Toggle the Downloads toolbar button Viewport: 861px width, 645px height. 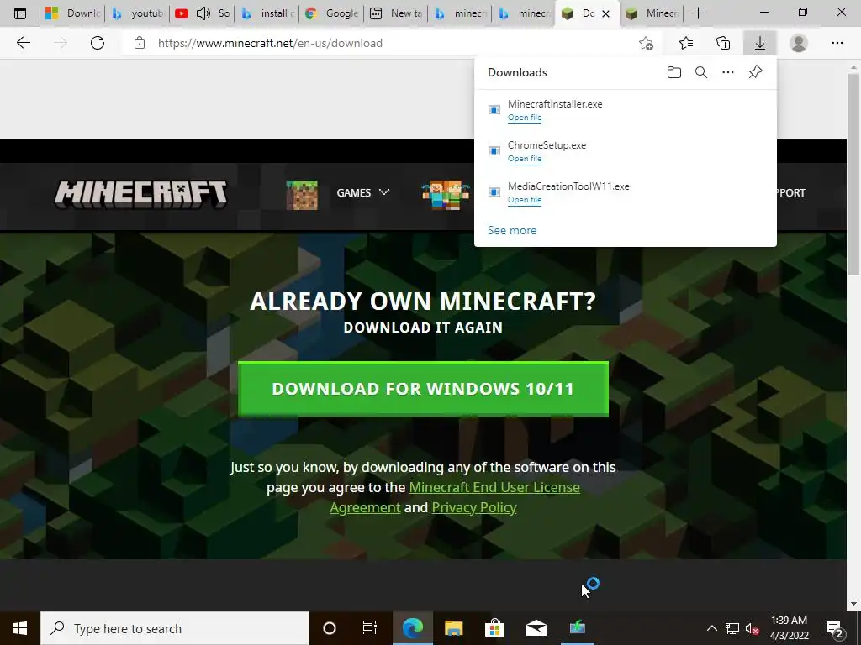coord(760,43)
